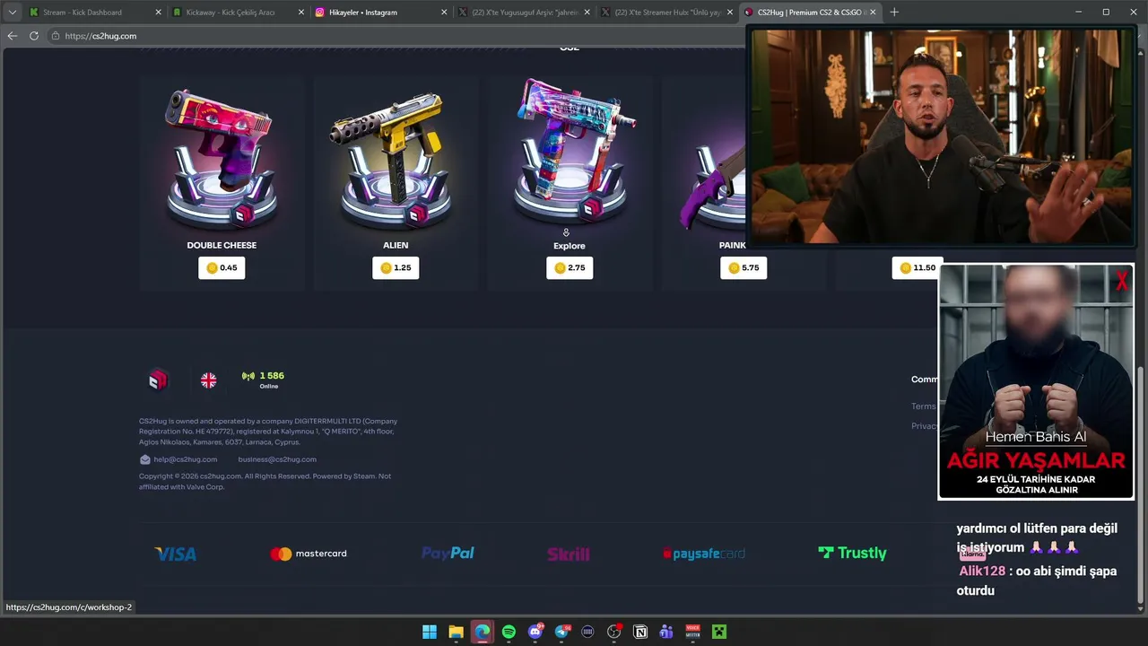This screenshot has height=646, width=1148.
Task: Open the Windows Start menu
Action: [x=430, y=632]
